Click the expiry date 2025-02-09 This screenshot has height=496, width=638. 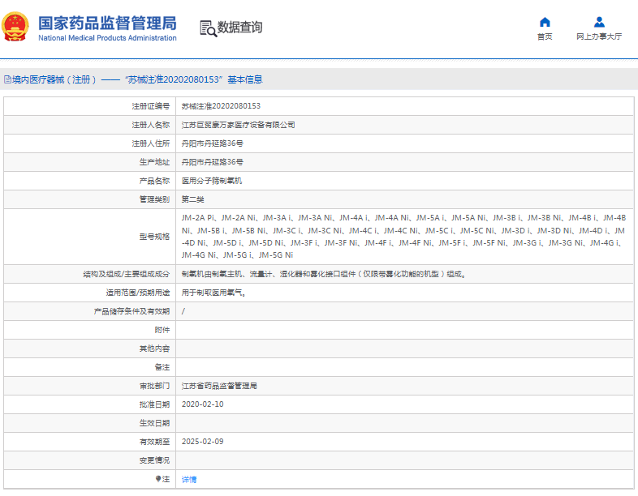point(202,442)
